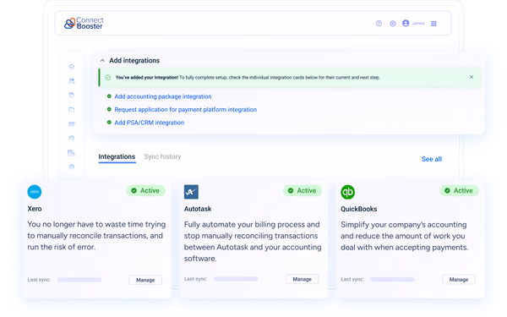Viewport: 507px width, 317px height.
Task: Open the document icon in the sidebar
Action: [x=72, y=95]
